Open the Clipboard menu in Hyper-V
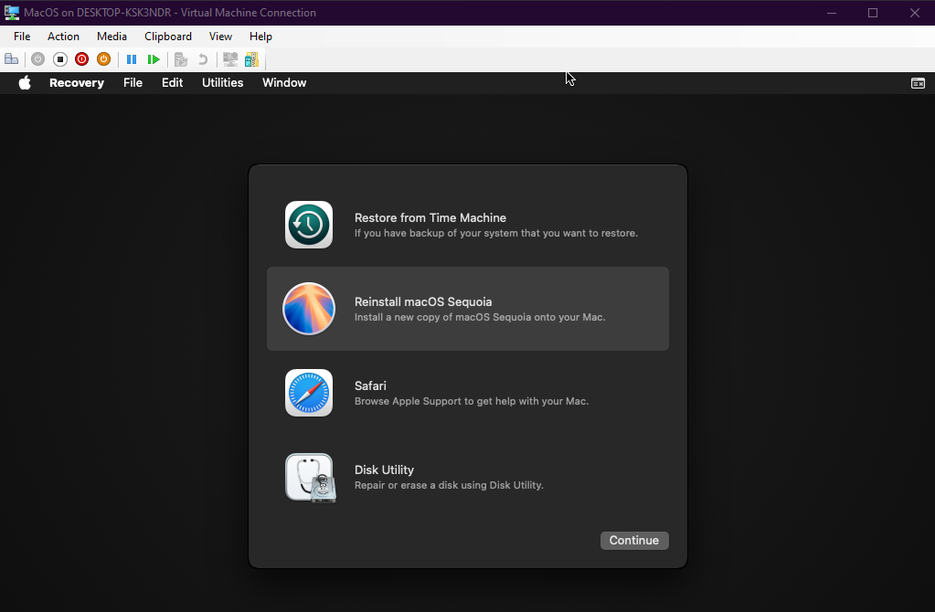Viewport: 935px width, 612px height. 168,37
